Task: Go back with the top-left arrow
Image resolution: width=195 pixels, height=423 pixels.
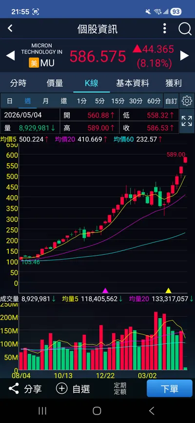Action: [10, 28]
